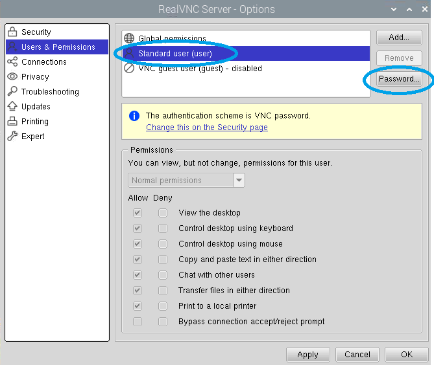Toggle Deny for Bypass connection accept/reject prompt

click(163, 322)
